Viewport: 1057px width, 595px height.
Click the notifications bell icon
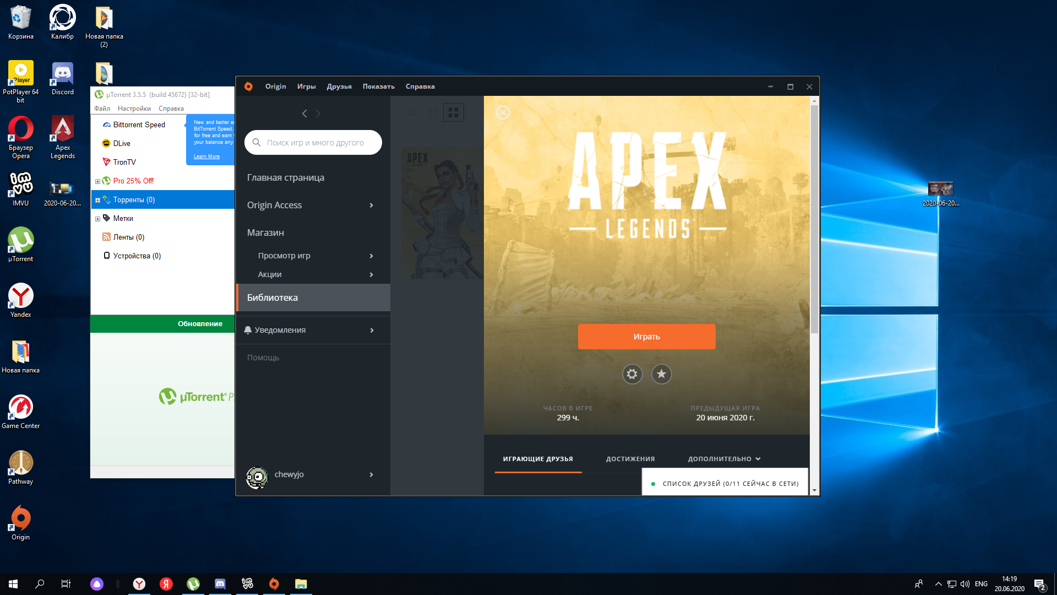248,330
